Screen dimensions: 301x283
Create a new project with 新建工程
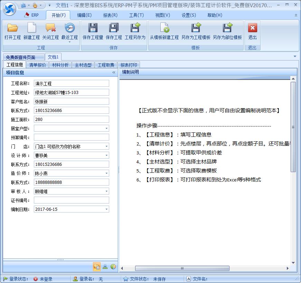31,28
